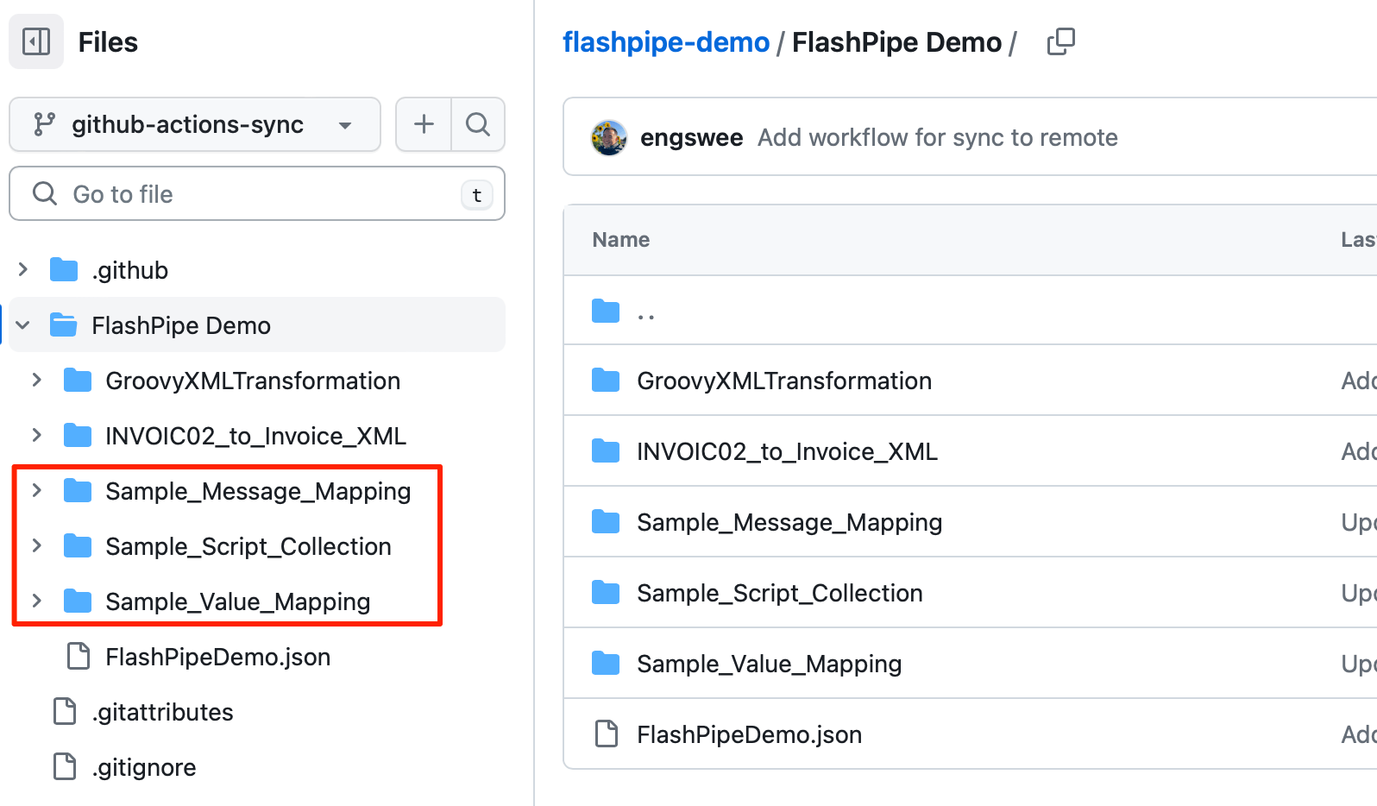Viewport: 1377px width, 806px height.
Task: Open .gitattributes file in tree
Action: coord(162,712)
